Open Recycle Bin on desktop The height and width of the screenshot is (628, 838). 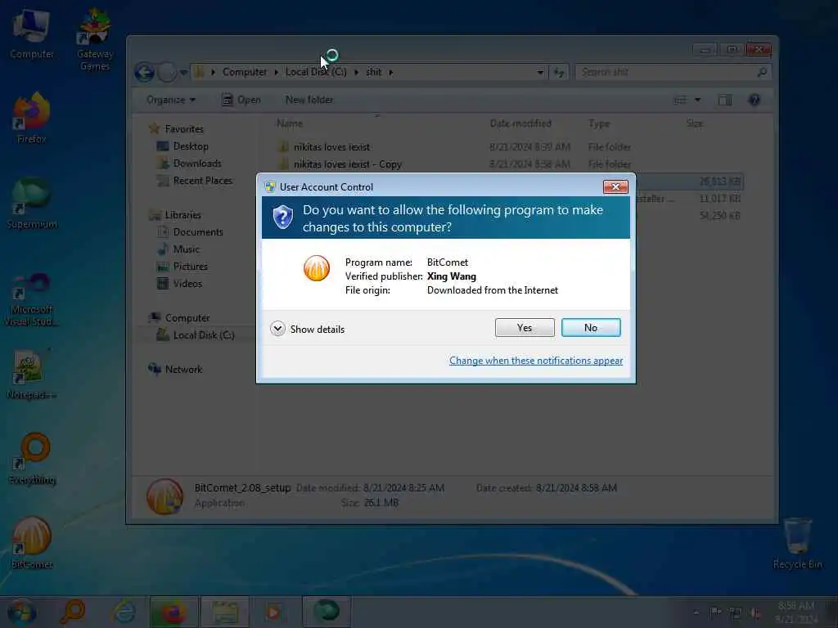pyautogui.click(x=797, y=543)
